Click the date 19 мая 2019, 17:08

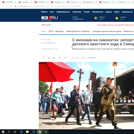[x=49, y=49]
